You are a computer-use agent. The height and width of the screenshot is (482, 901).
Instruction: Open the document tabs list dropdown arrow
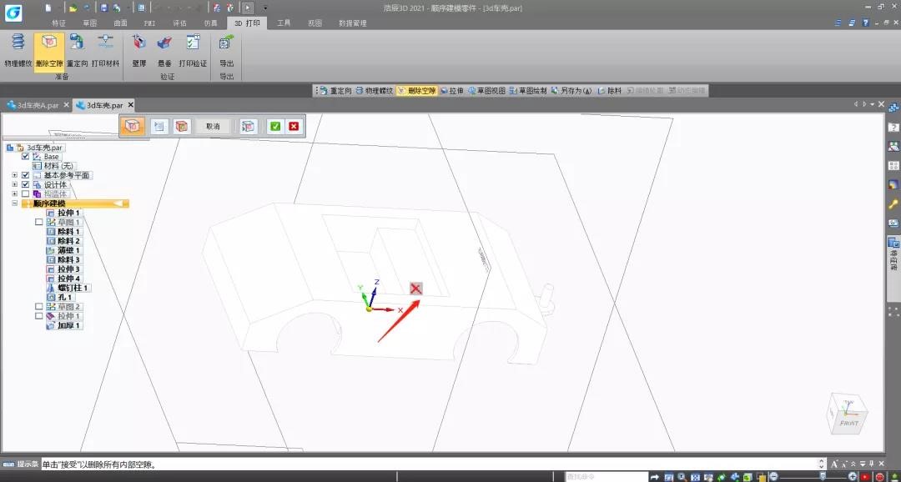point(873,104)
